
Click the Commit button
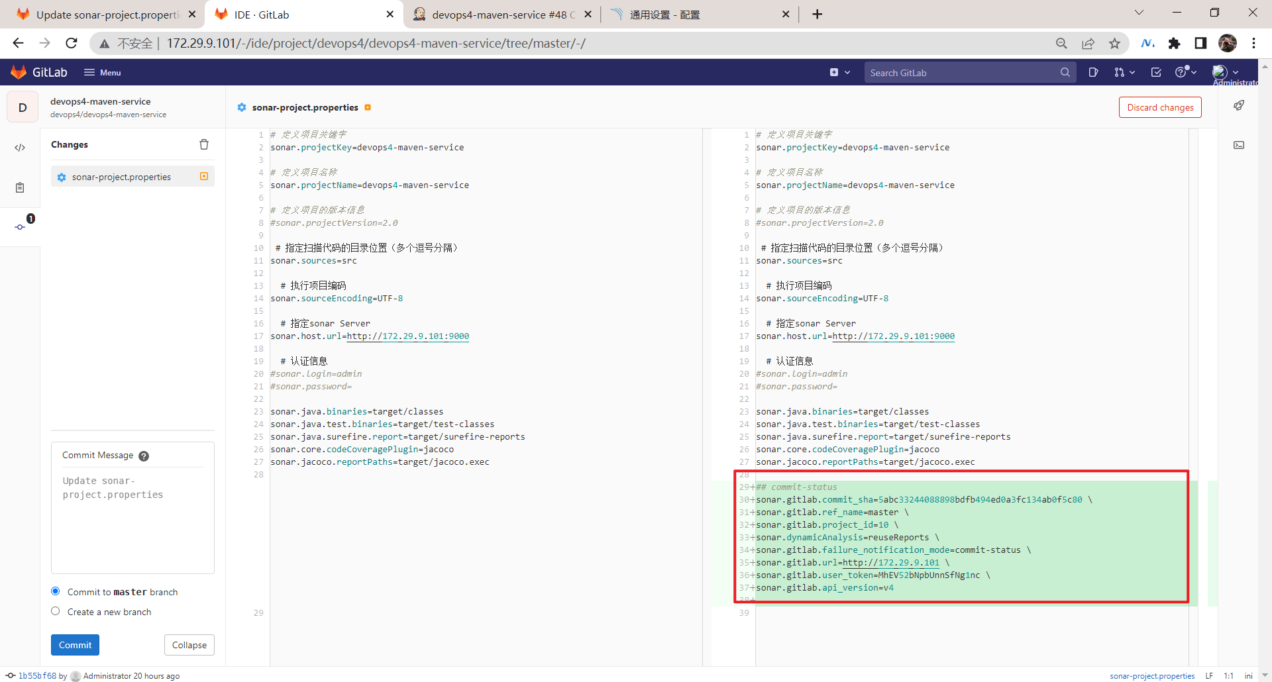coord(75,645)
